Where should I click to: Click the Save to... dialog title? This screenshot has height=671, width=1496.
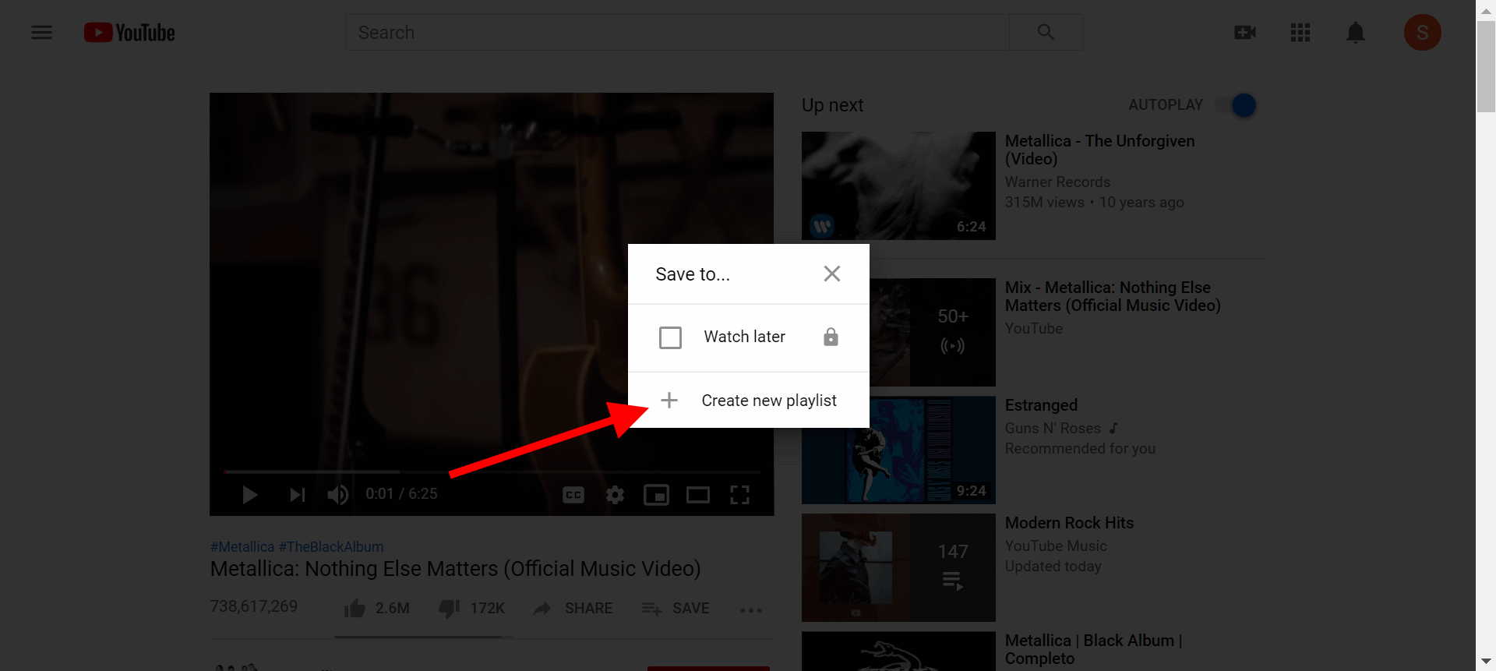click(x=693, y=274)
